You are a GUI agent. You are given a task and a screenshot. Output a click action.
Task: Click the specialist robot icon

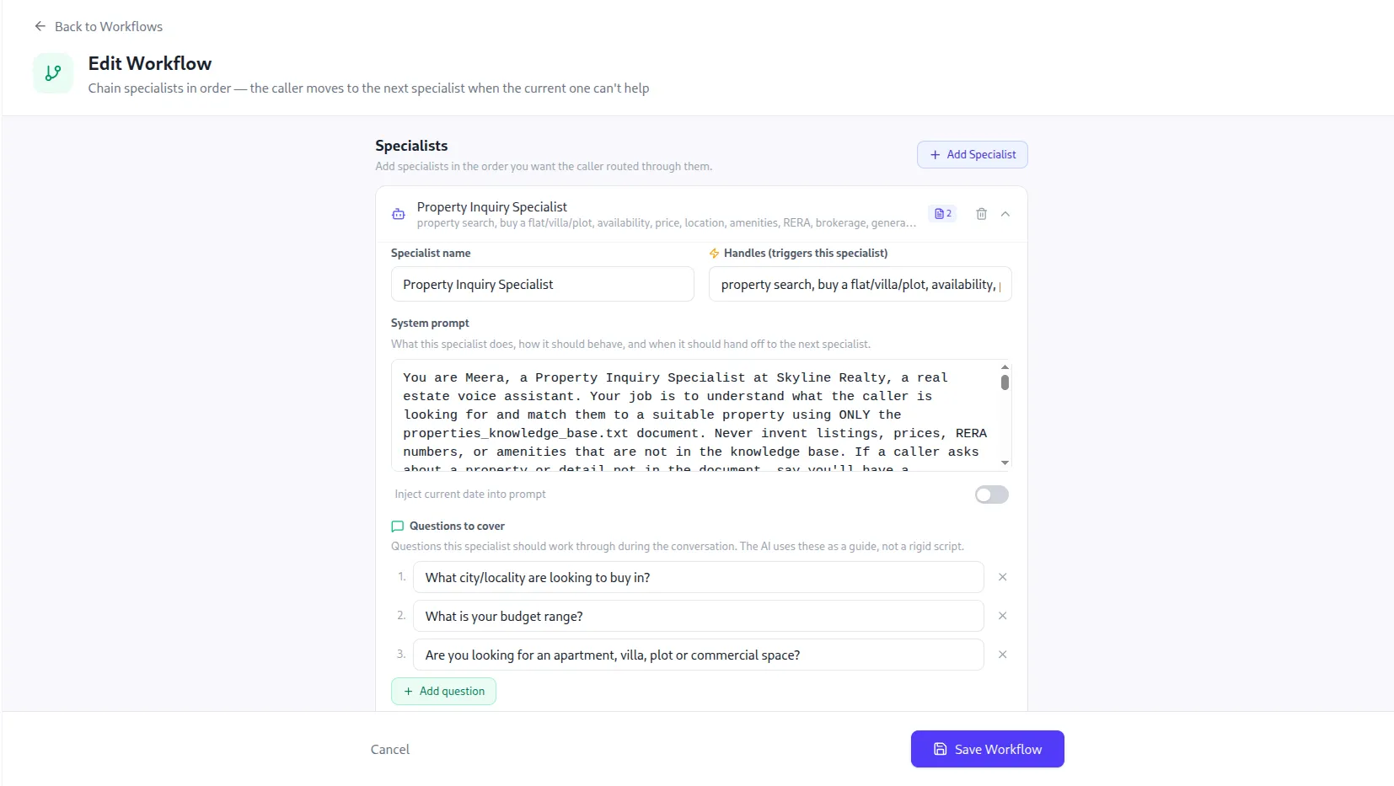[x=399, y=214]
